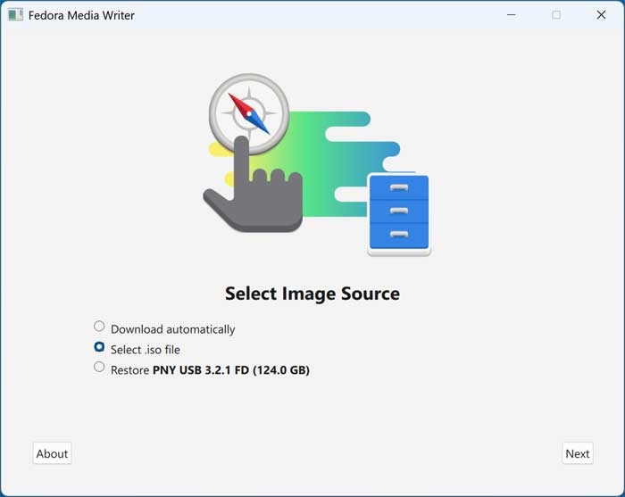Screen dimensions: 625x497
Task: Click Next to continue
Action: coord(578,453)
